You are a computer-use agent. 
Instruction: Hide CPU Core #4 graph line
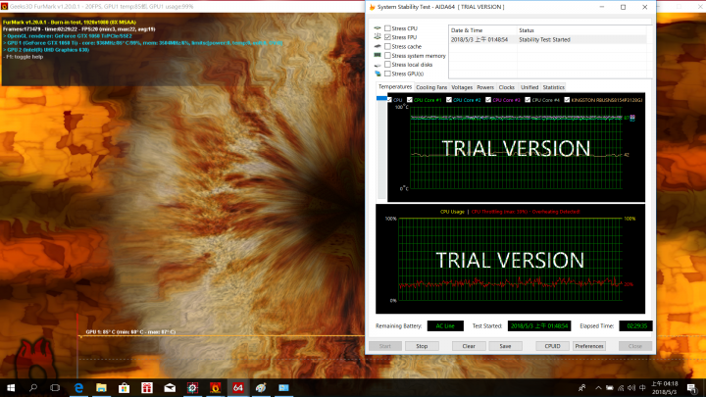point(528,100)
